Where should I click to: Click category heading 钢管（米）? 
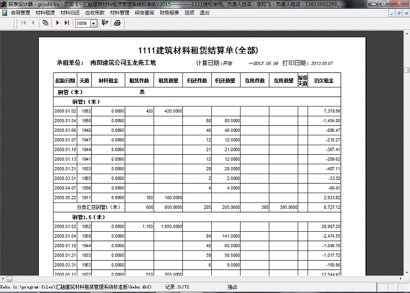click(70, 92)
